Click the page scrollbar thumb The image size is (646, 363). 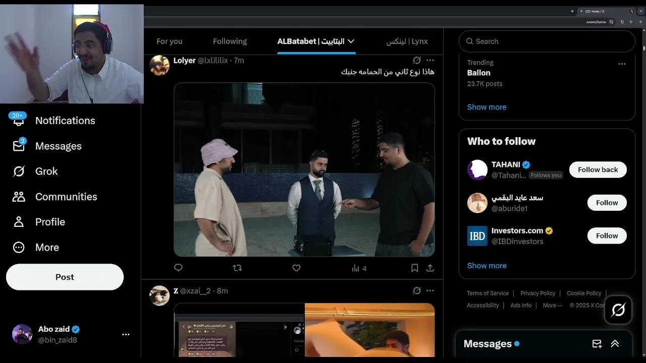[x=644, y=48]
